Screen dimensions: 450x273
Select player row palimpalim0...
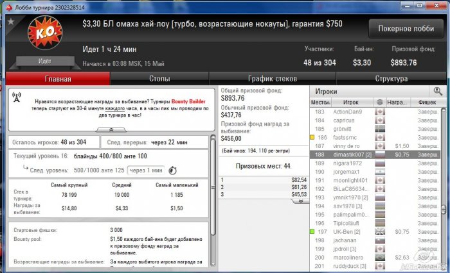coord(375,215)
